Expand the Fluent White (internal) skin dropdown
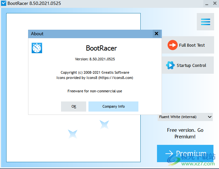 tap(185, 117)
